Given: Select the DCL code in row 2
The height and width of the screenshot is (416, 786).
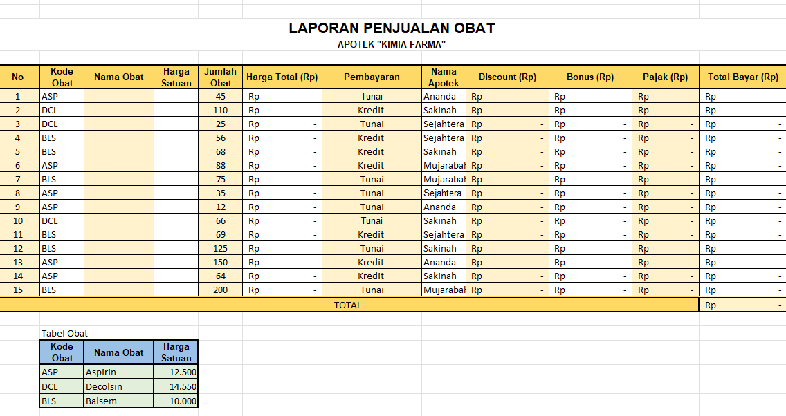Looking at the screenshot, I should pyautogui.click(x=62, y=110).
